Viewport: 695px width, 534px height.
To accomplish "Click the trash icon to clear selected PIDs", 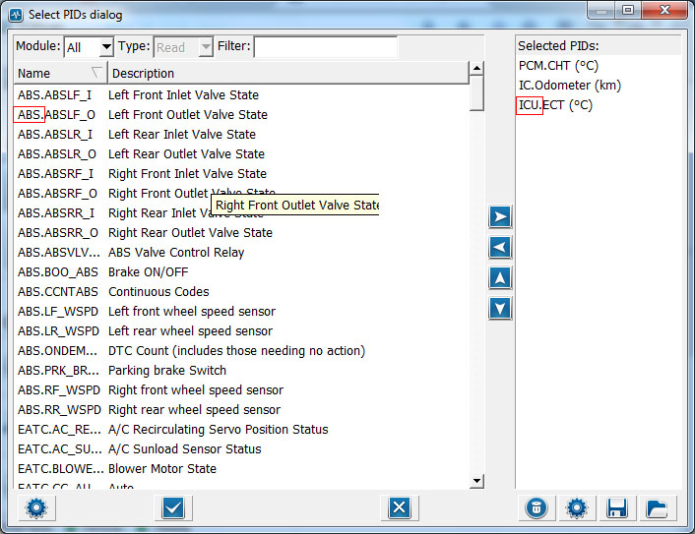I will point(536,507).
